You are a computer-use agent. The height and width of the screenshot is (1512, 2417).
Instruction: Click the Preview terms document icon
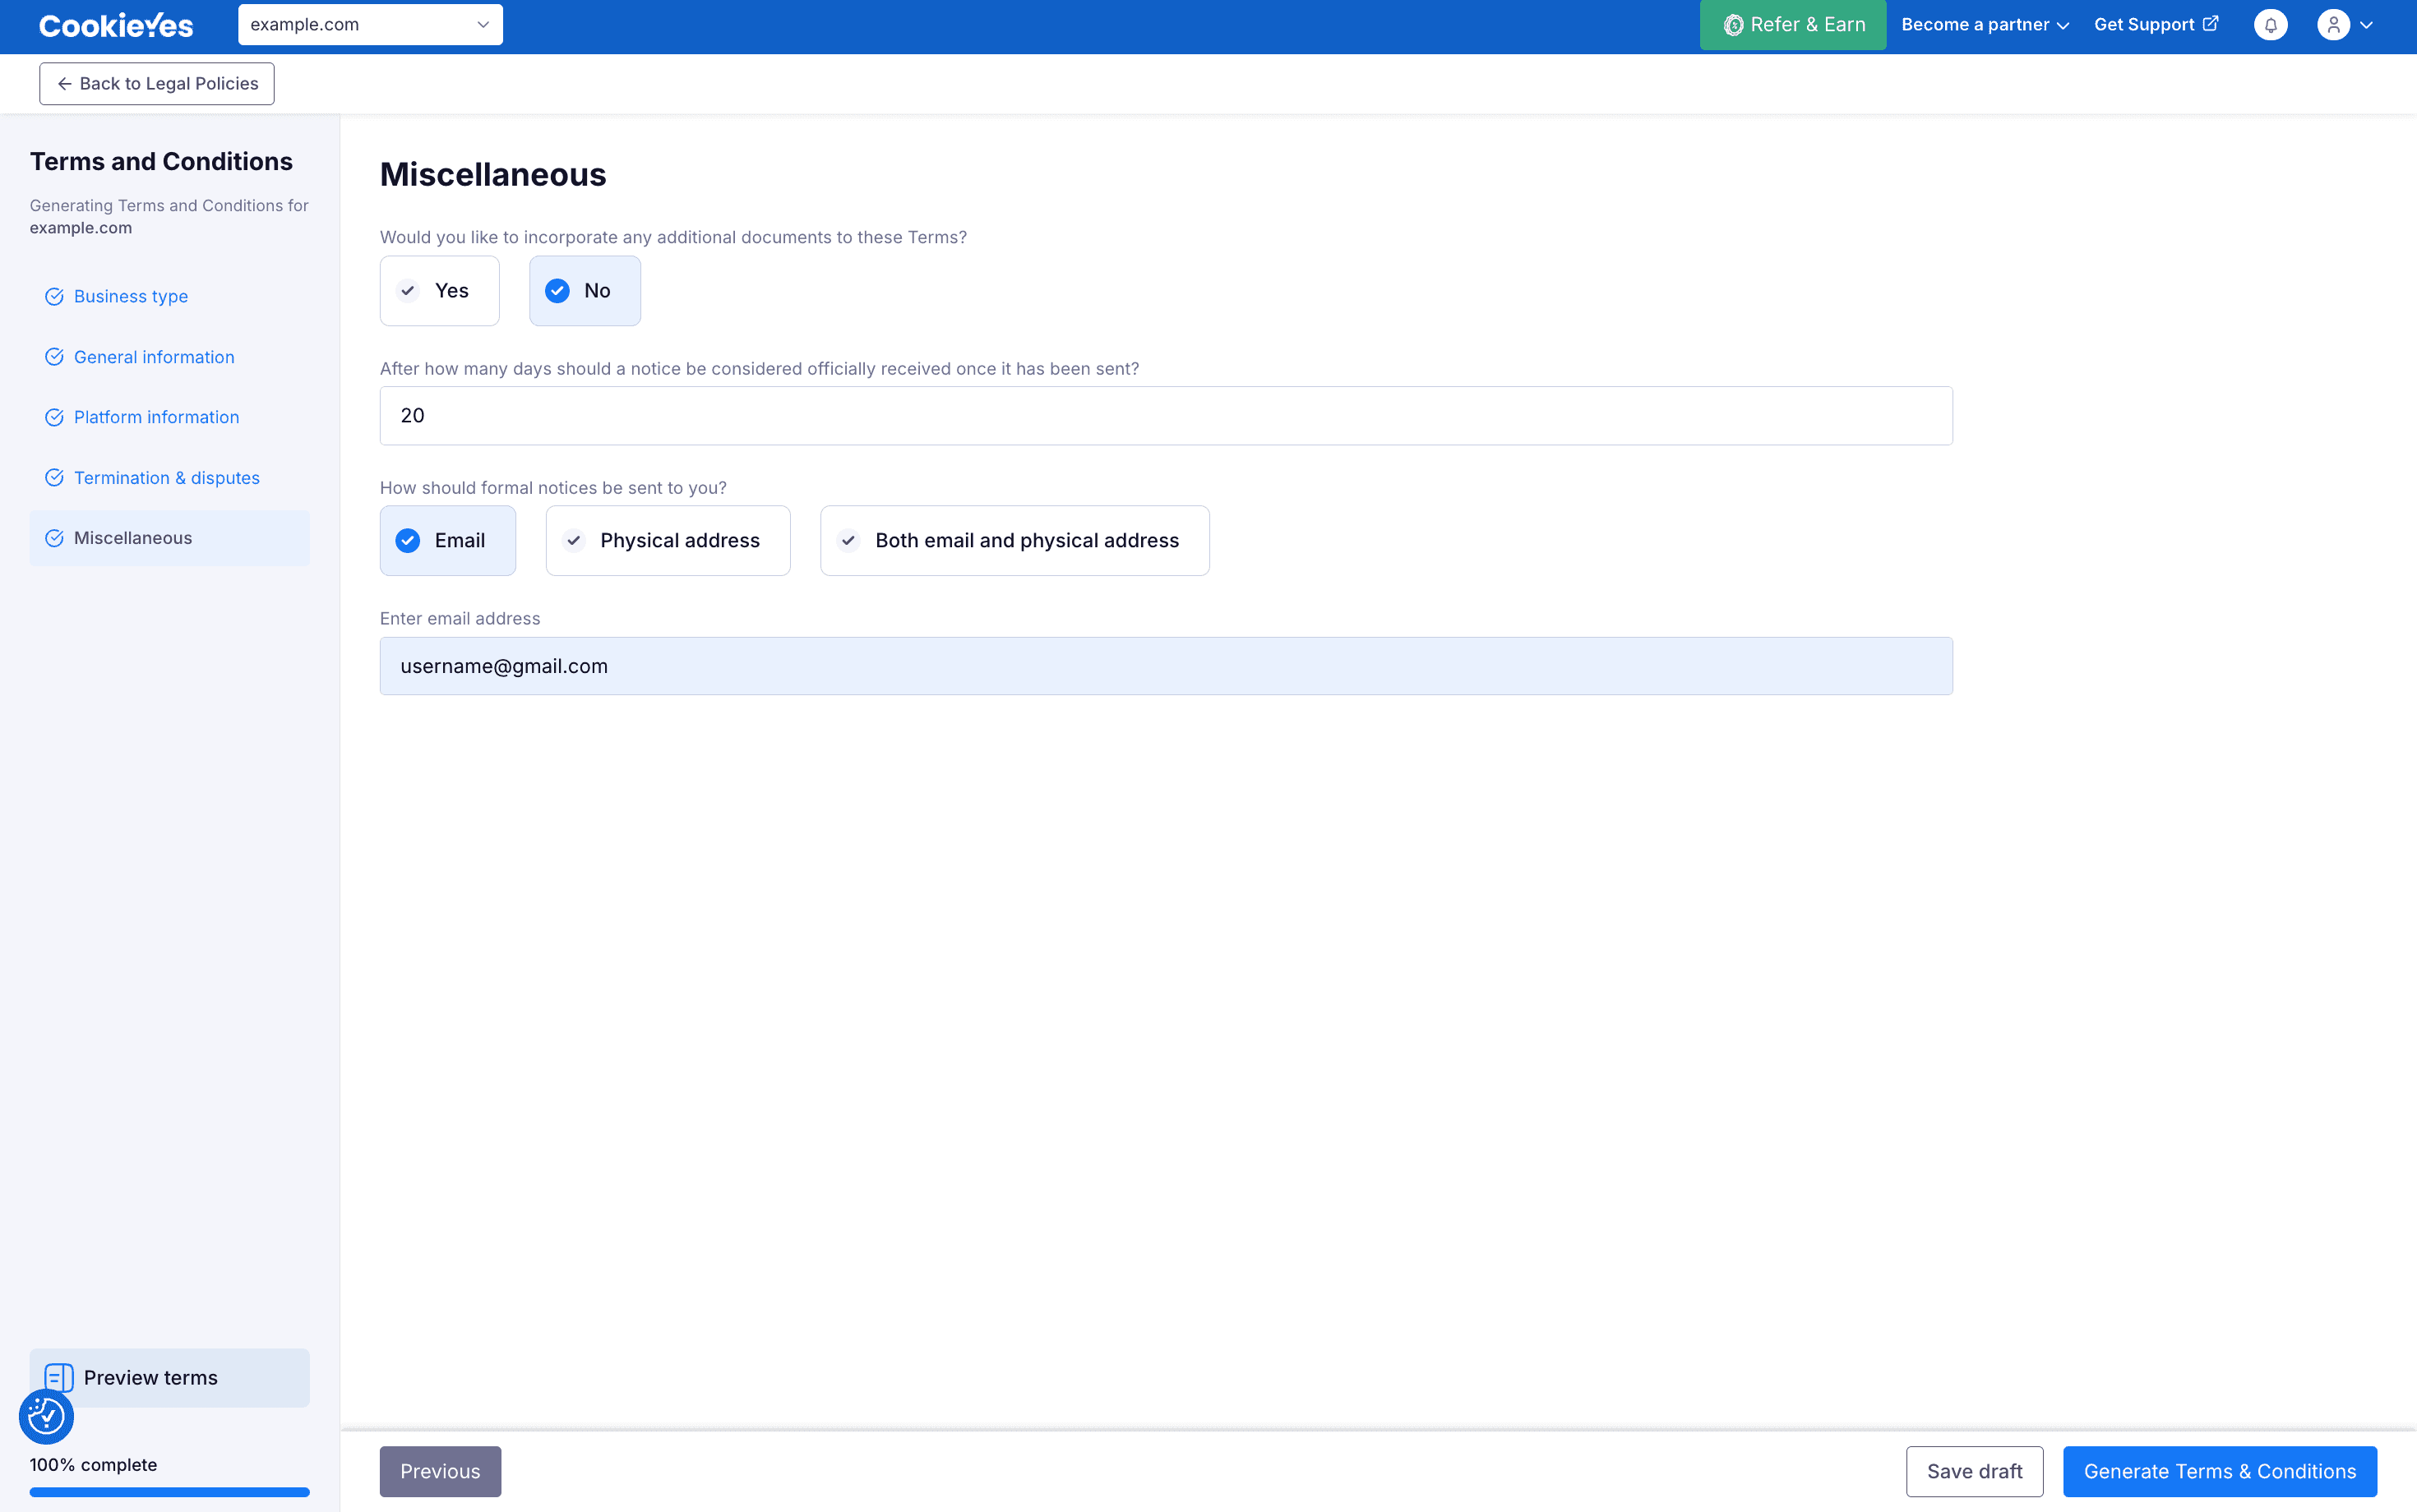[59, 1377]
